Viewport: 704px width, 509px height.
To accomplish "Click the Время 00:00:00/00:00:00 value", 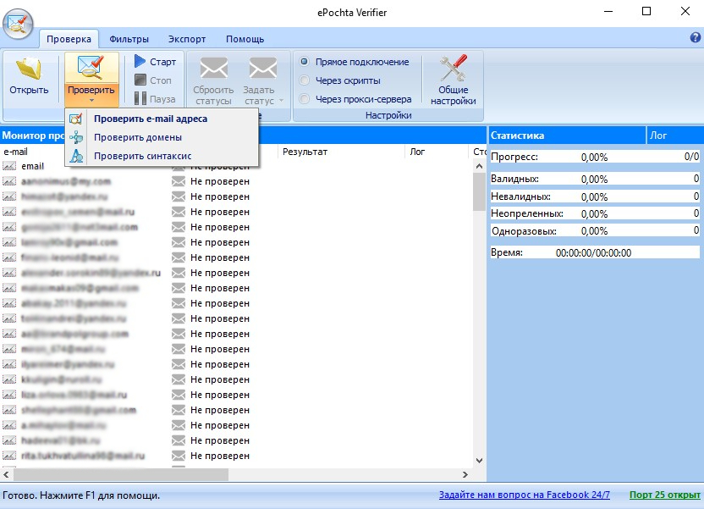I will coord(593,253).
